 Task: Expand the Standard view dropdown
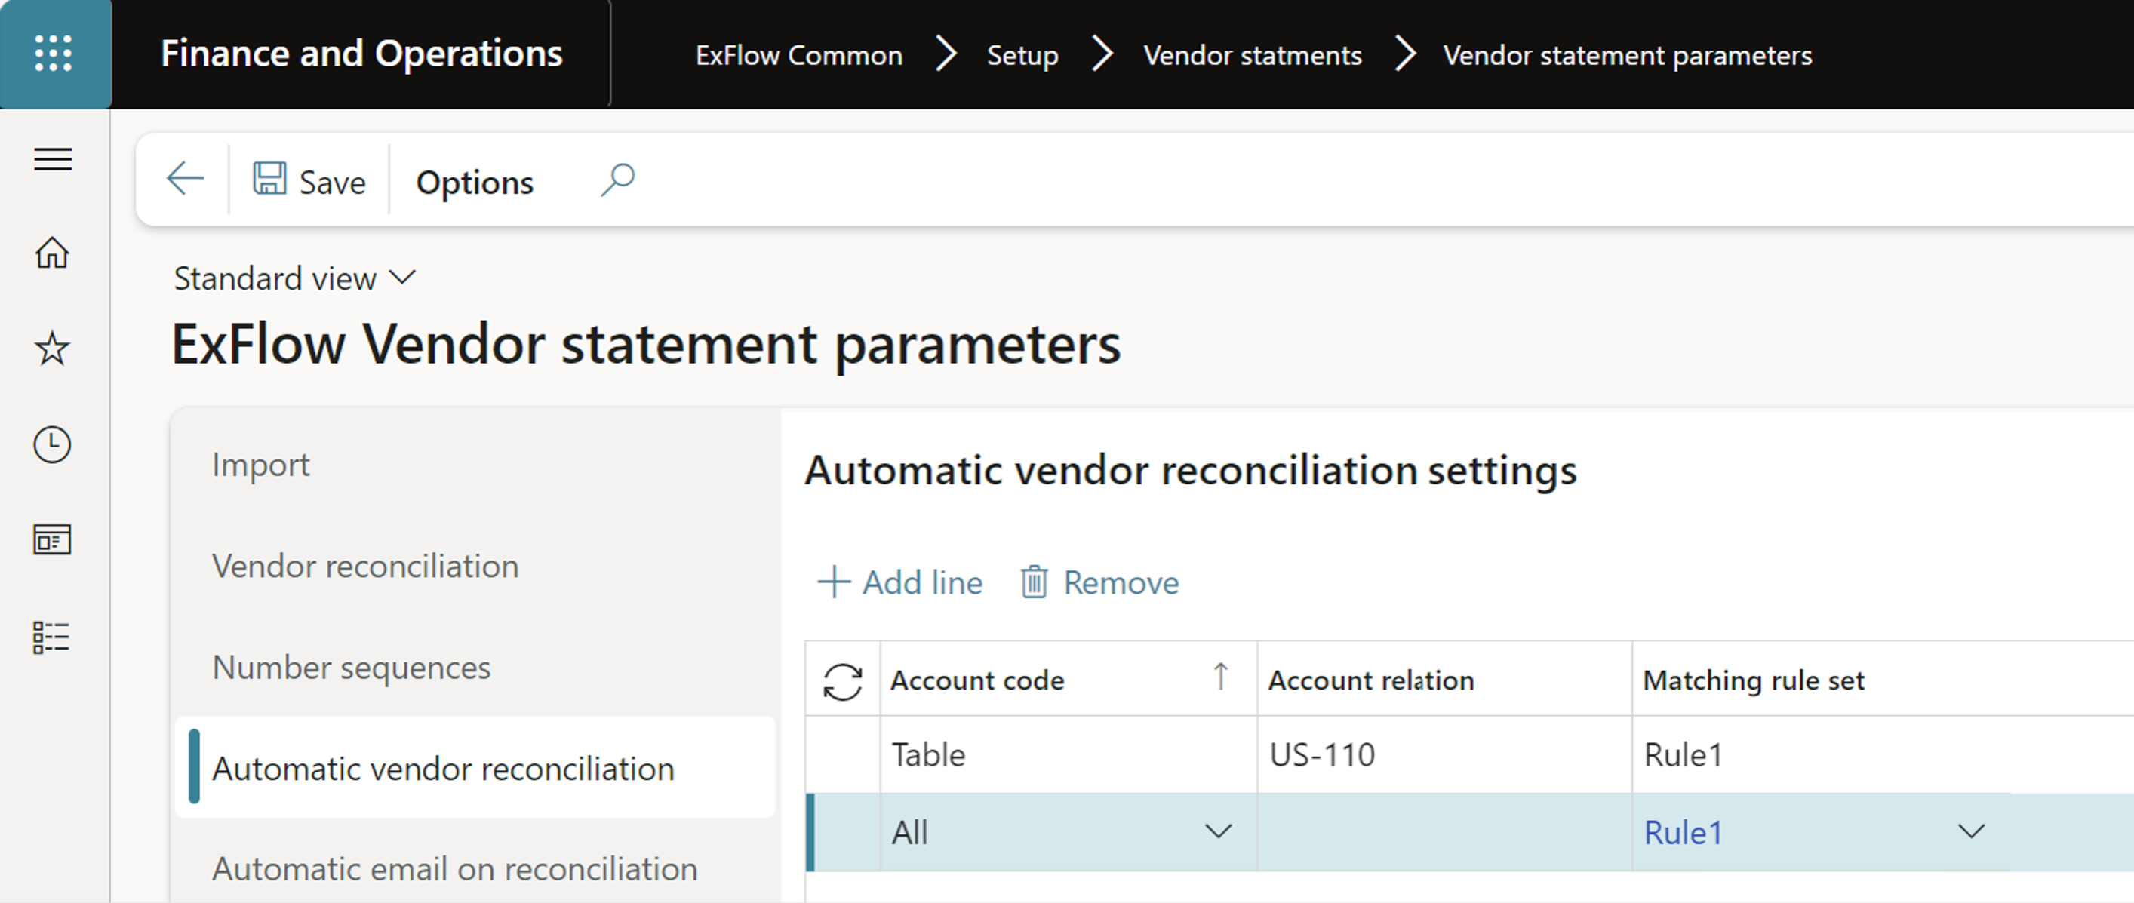pyautogui.click(x=294, y=278)
